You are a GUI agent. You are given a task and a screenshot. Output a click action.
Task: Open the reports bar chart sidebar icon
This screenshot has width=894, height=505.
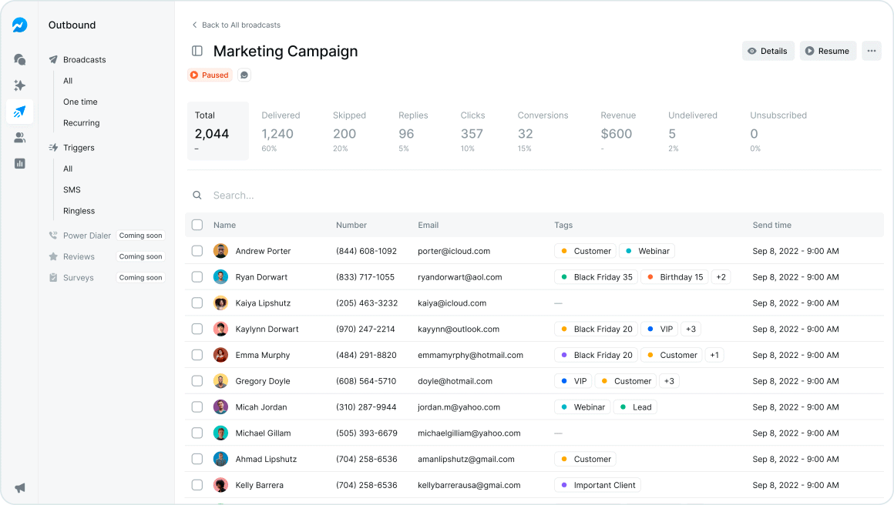(19, 163)
